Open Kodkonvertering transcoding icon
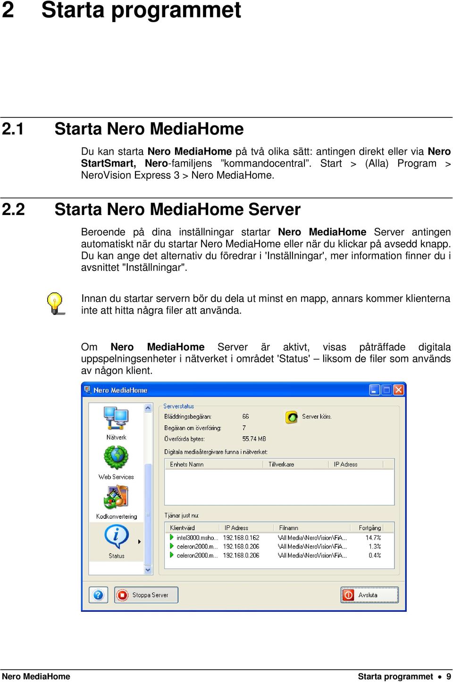This screenshot has height=682, width=453. 116,497
